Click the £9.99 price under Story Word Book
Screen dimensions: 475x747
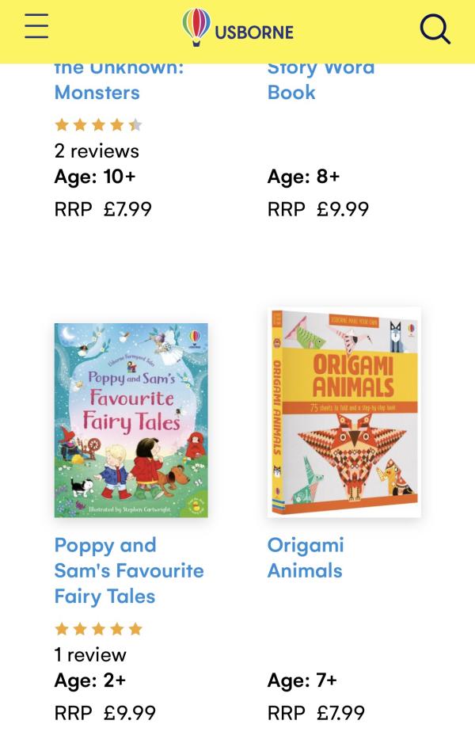[x=343, y=209]
